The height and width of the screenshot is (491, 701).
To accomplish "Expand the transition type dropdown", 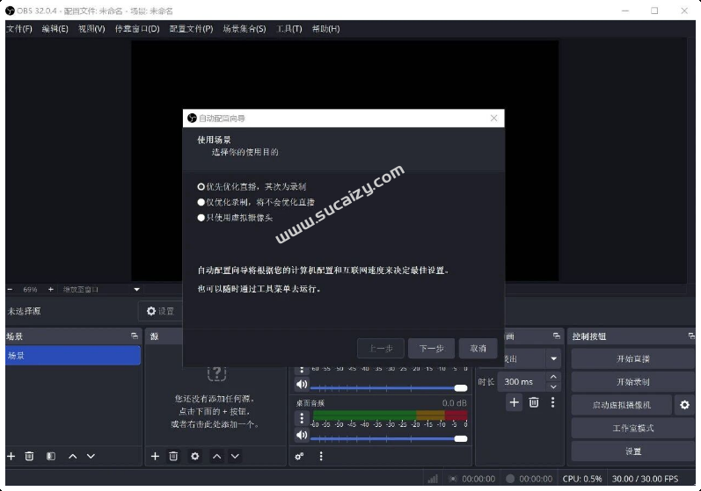I will coord(553,358).
